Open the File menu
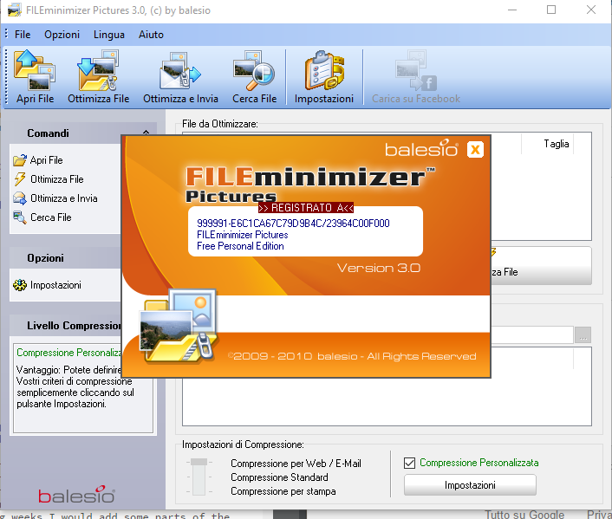Viewport: 612px width, 519px height. [x=23, y=35]
